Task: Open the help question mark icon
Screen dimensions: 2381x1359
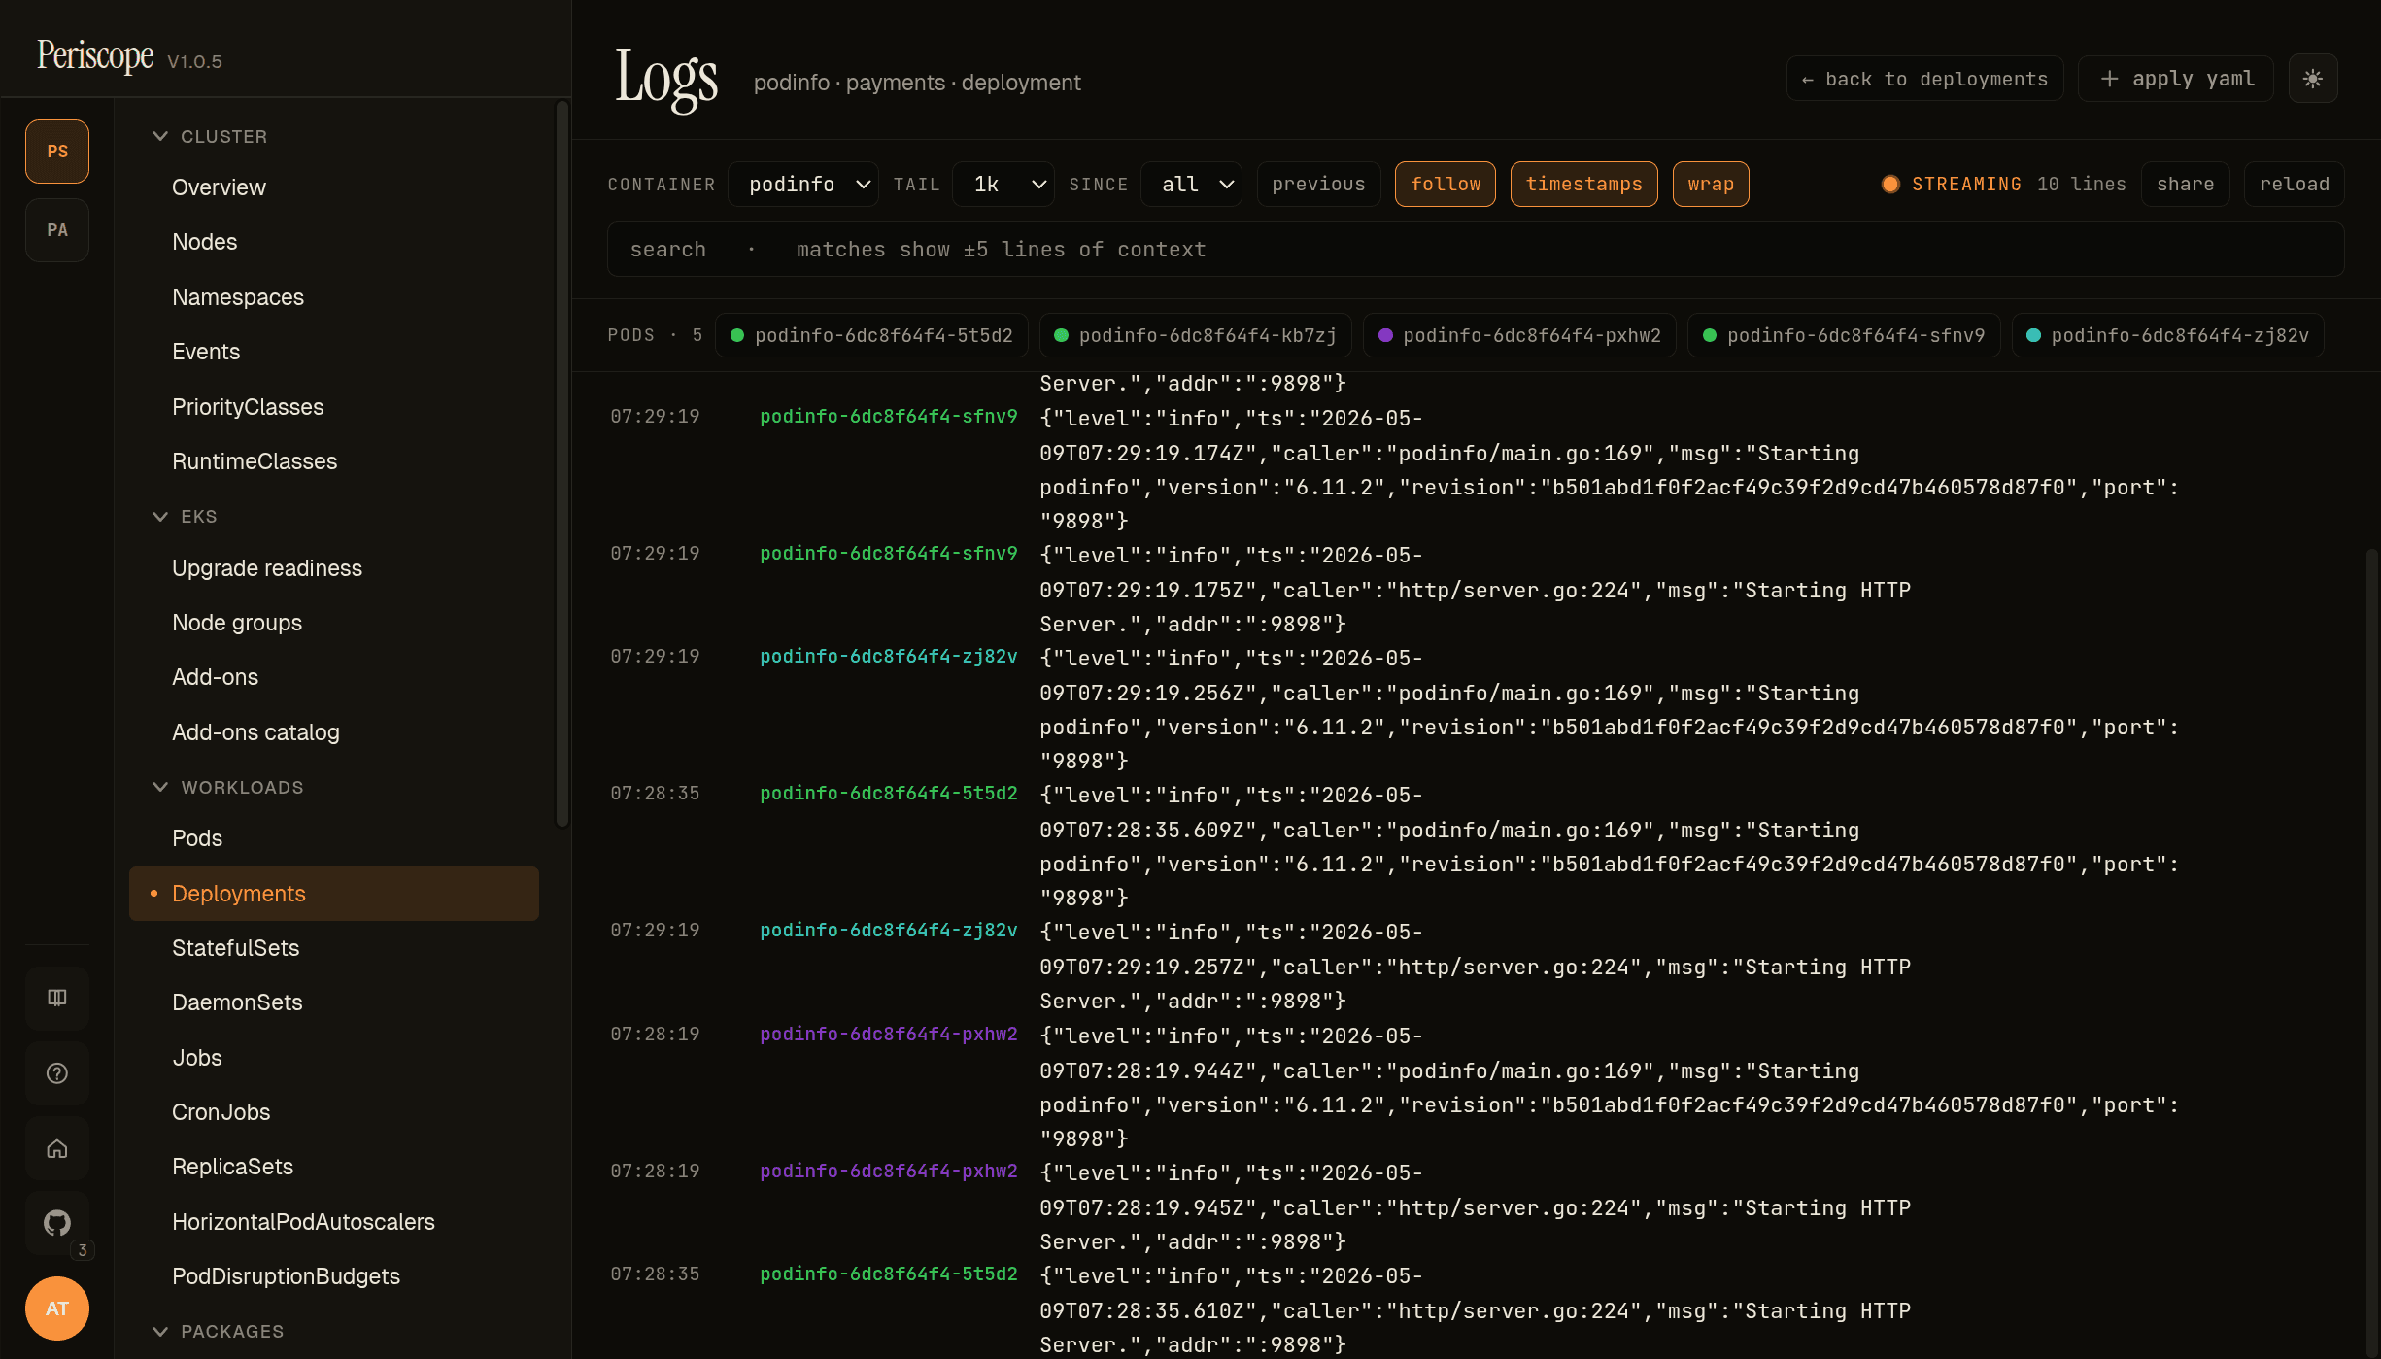Action: click(x=57, y=1073)
